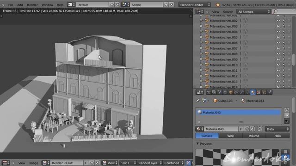Hide Männekinchen.009 with its eye icon
This screenshot has width=296, height=166.
pyautogui.click(x=278, y=59)
